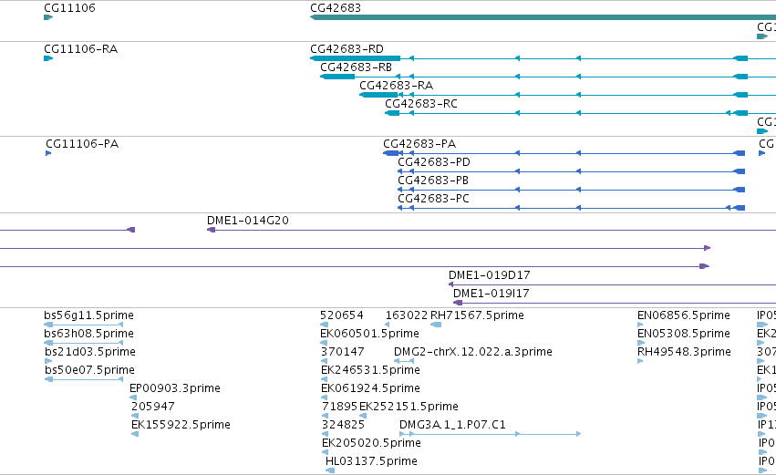Click the CG11106-RA transcript arrow glyph

click(x=48, y=59)
